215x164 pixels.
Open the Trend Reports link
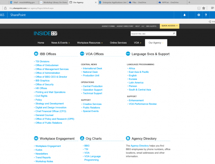43,158
